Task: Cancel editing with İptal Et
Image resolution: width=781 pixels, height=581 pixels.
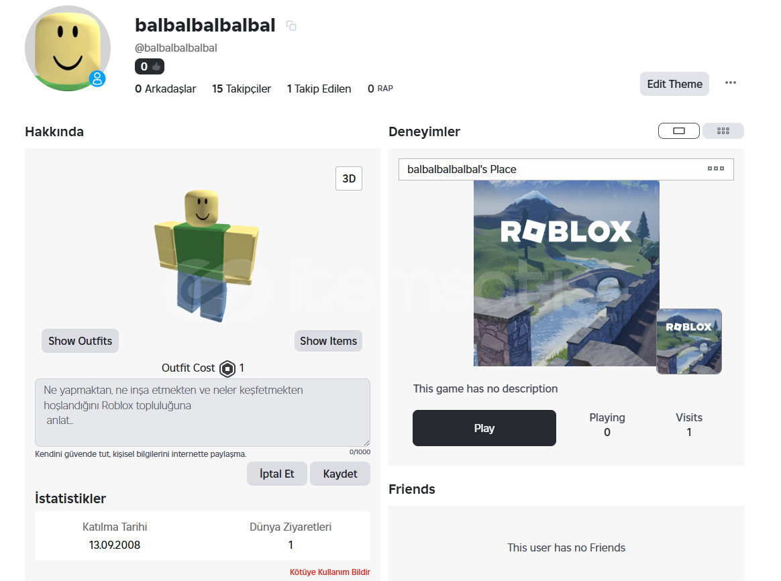Action: [x=277, y=474]
